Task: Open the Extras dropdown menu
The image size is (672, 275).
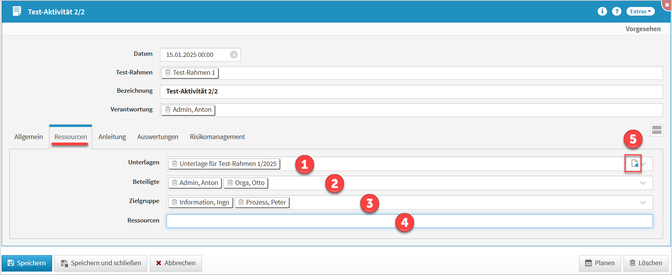Action: pos(640,11)
